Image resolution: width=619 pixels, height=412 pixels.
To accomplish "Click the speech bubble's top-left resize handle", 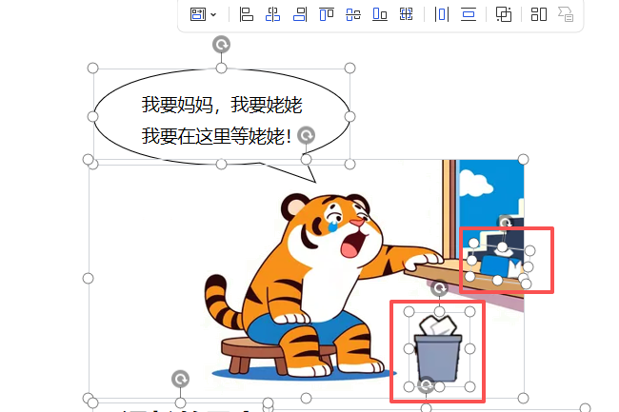I will (x=92, y=69).
